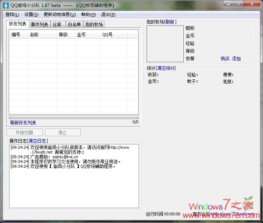
Task: Click the 清空统计 link
Action: coord(166,68)
